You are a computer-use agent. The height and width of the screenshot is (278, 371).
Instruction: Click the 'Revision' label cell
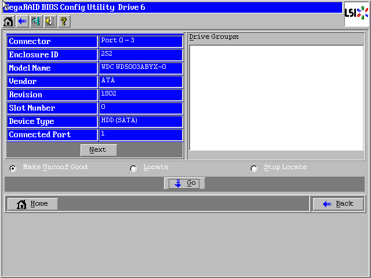point(52,94)
